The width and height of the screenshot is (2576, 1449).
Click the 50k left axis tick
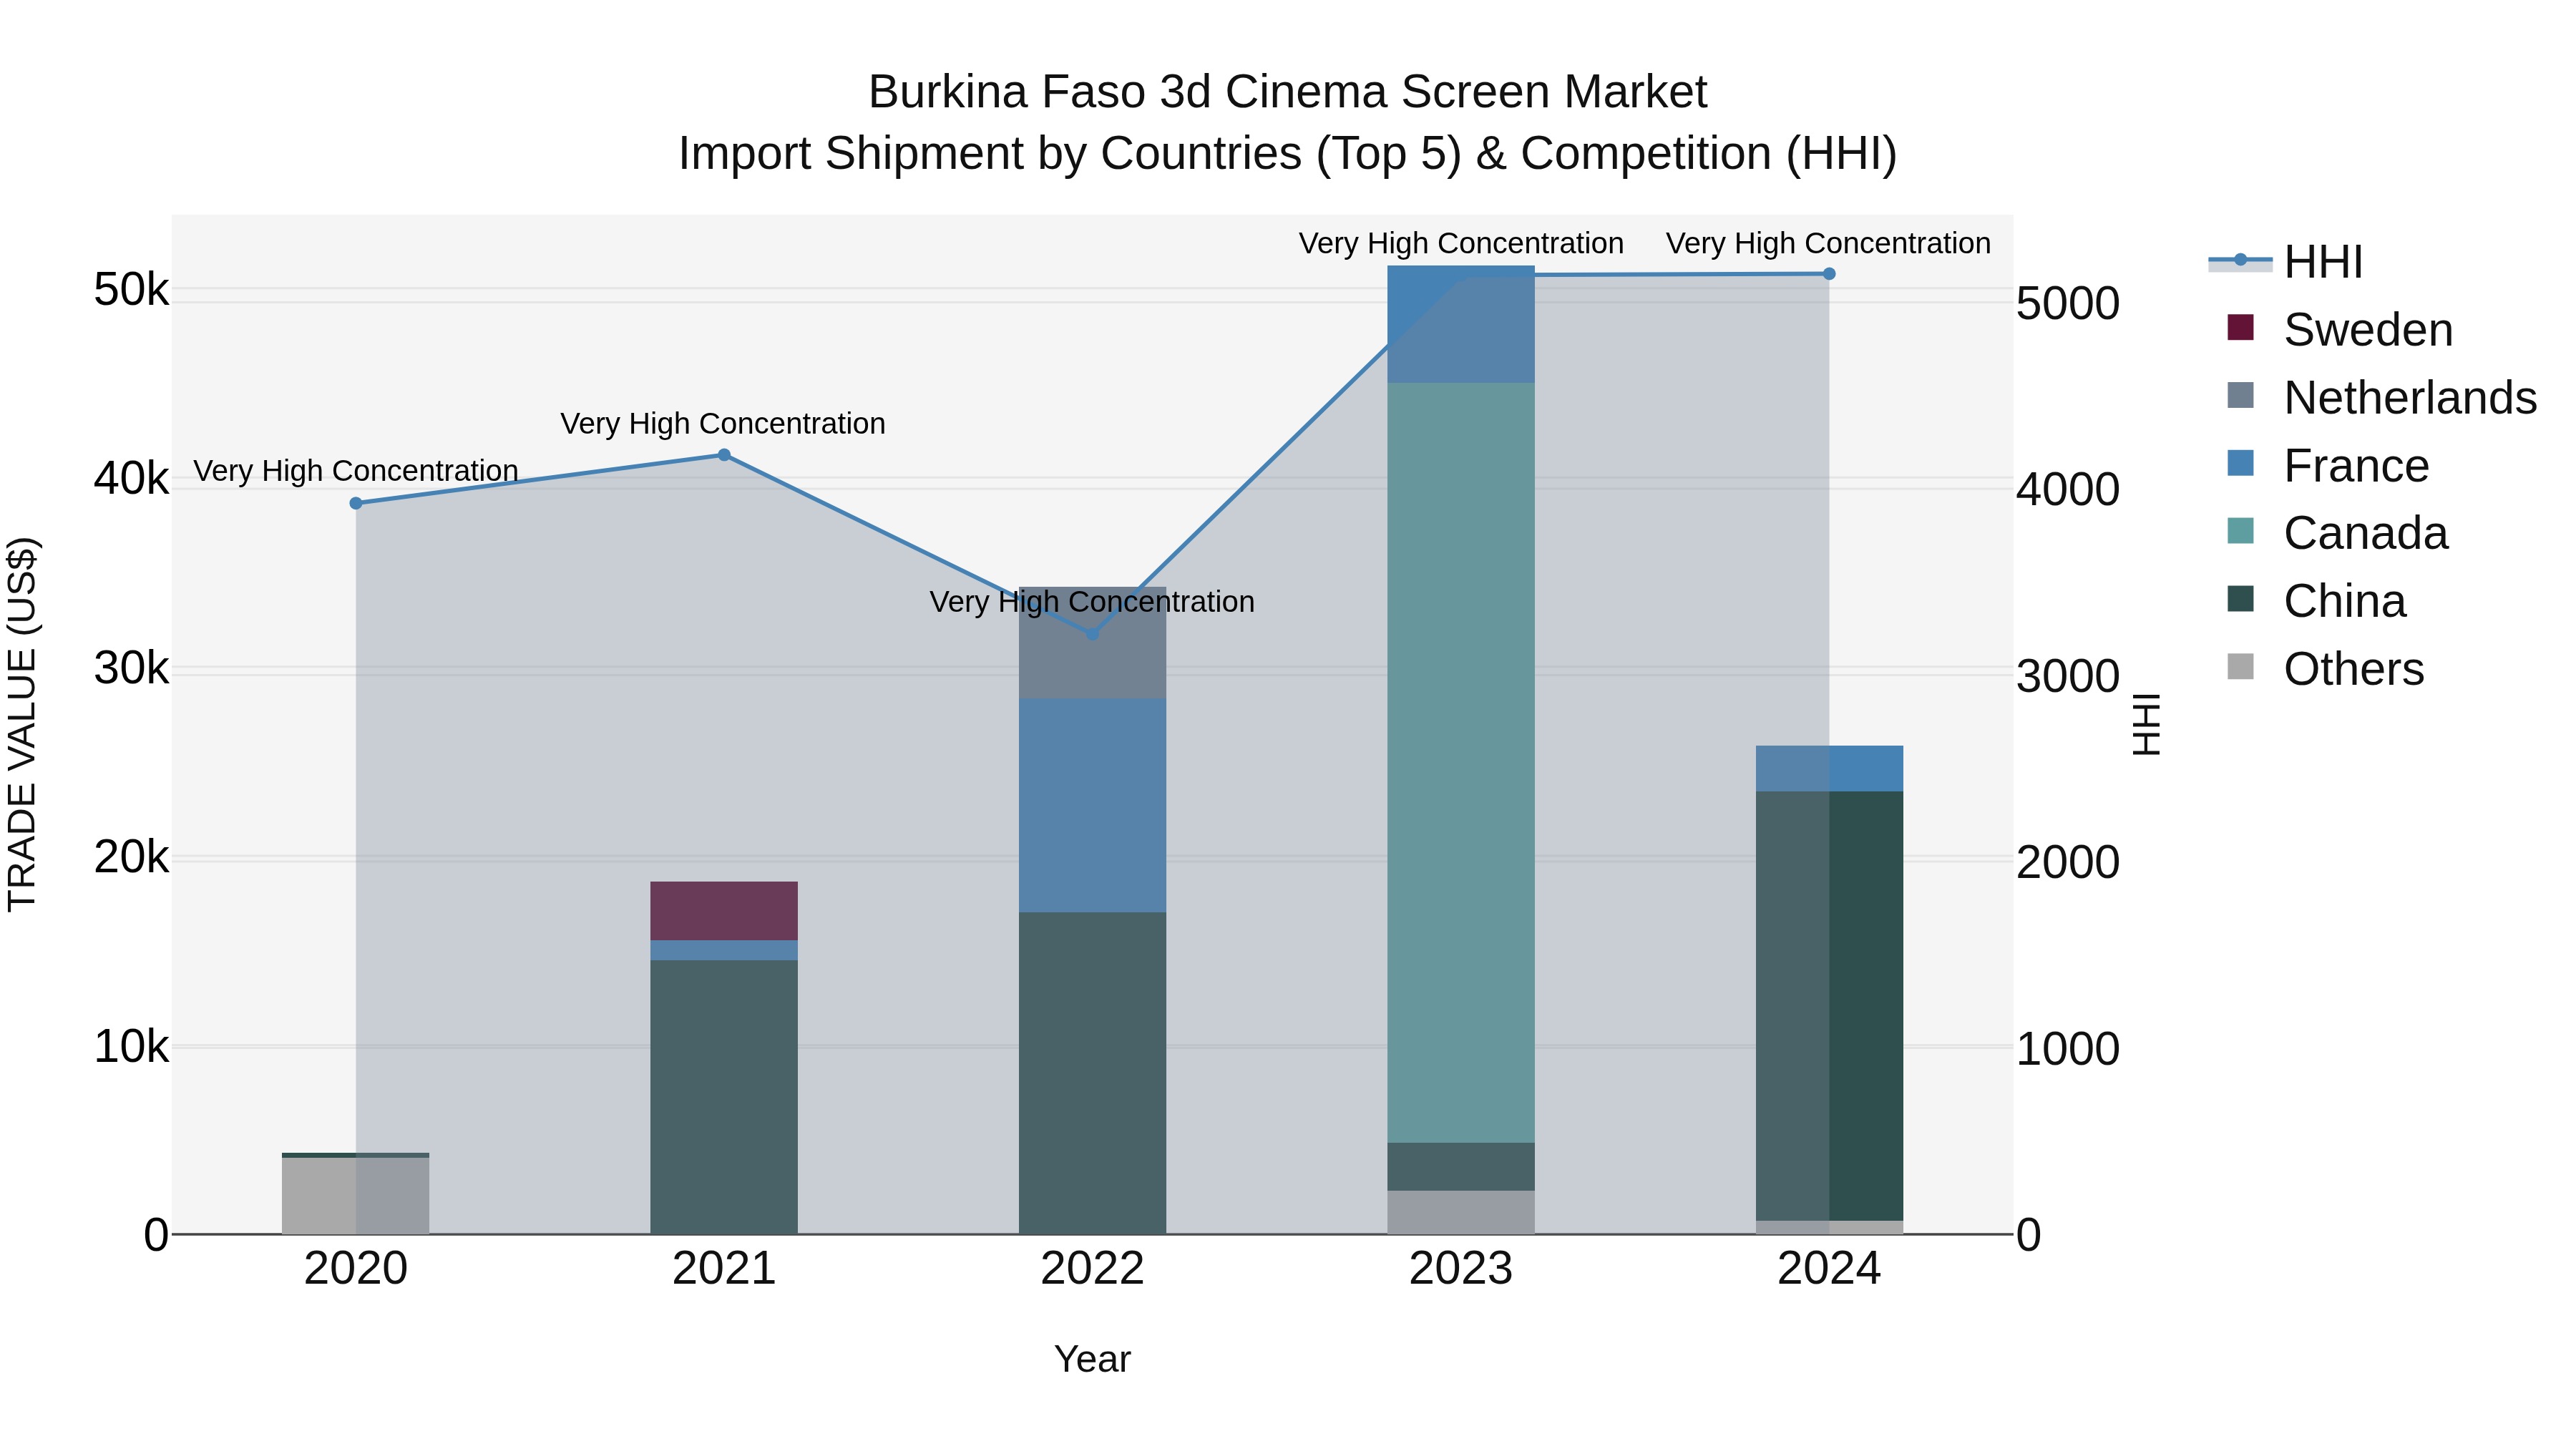coord(131,290)
